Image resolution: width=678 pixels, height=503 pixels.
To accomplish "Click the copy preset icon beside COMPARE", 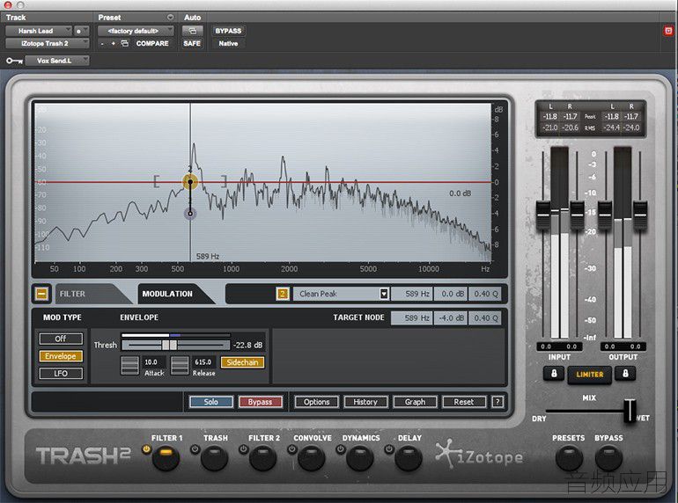I will coord(124,43).
